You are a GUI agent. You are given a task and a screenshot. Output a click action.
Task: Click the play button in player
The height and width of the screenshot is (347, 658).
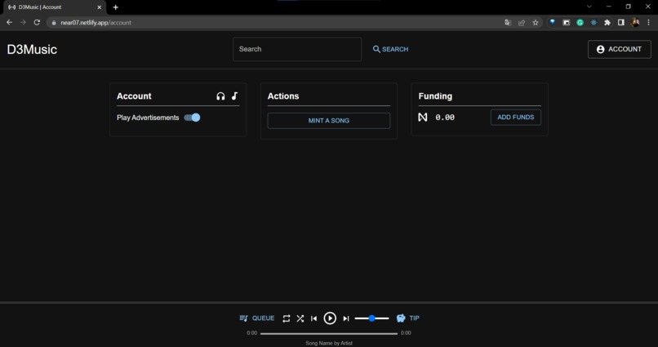pyautogui.click(x=330, y=318)
